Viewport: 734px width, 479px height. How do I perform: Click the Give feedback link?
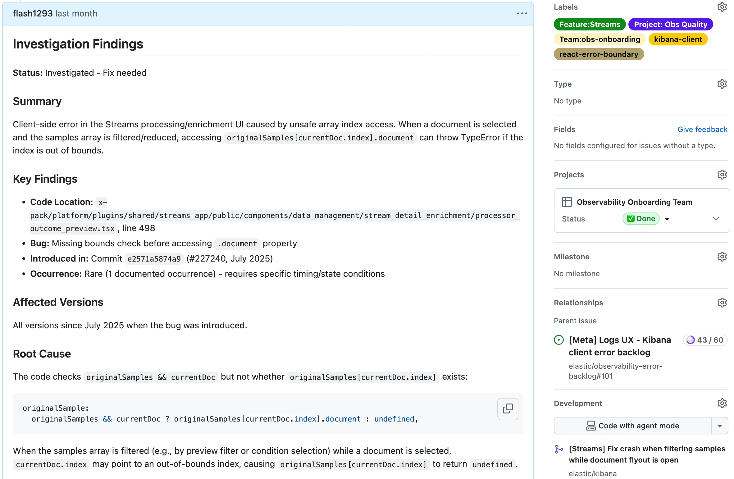pos(702,129)
